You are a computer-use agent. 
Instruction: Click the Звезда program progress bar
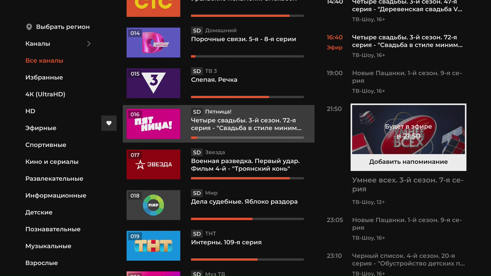247,178
